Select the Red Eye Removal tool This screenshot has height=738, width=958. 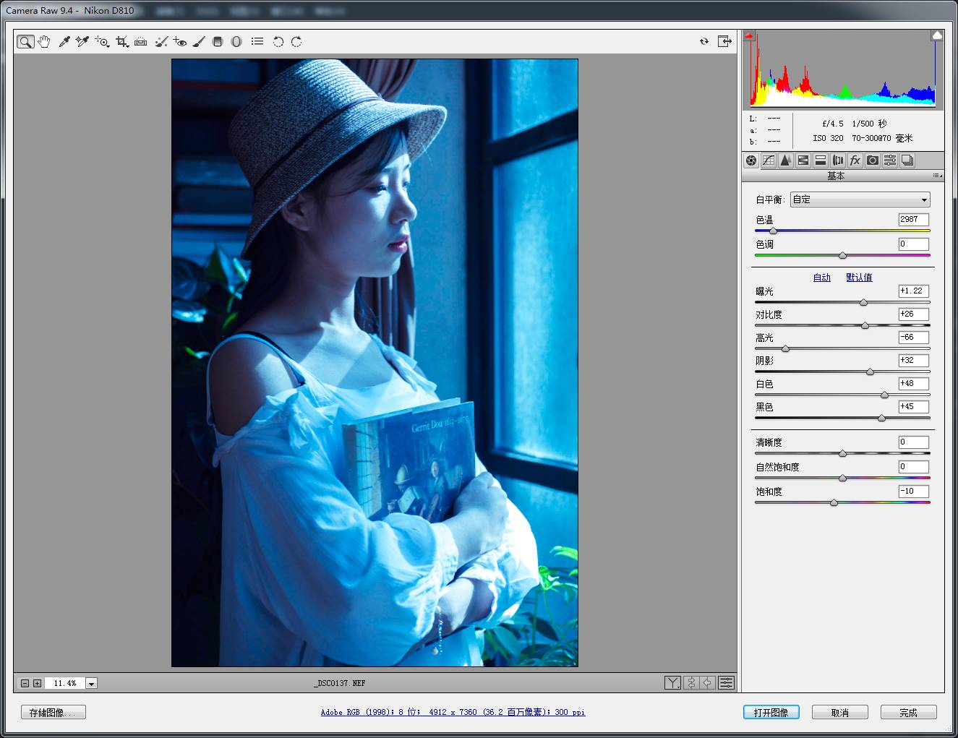click(180, 42)
